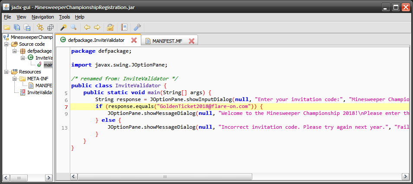
Task: Click the Open file folder toolbar icon
Action: 7,27
